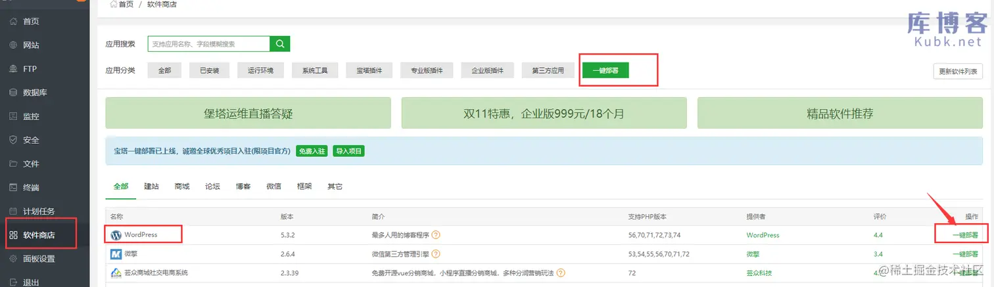This screenshot has height=287, width=994.
Task: Click the 计划任务 schedule icon
Action: 13,211
